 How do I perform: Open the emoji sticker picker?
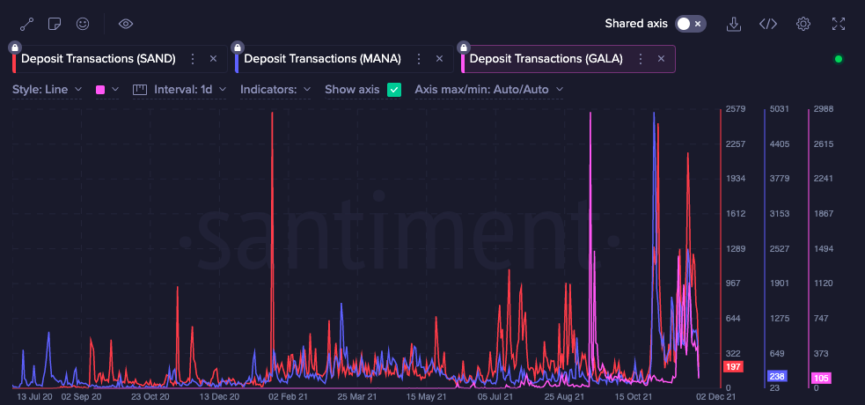tap(83, 24)
